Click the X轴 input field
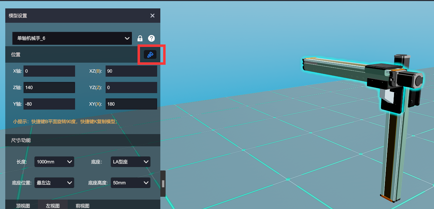Screen dimensions: 434x209 (x=49, y=71)
